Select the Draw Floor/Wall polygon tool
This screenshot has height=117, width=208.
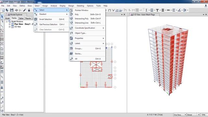pos(2,49)
